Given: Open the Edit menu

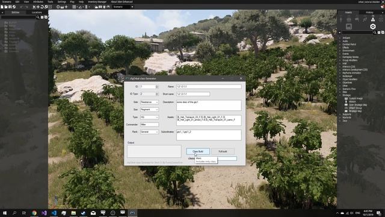Looking at the screenshot, I should click(17, 2).
